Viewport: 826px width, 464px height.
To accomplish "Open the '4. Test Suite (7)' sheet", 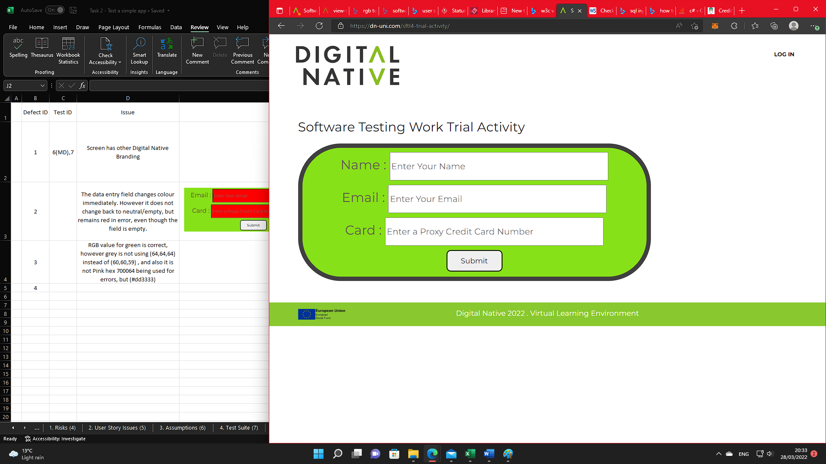I will pyautogui.click(x=239, y=428).
